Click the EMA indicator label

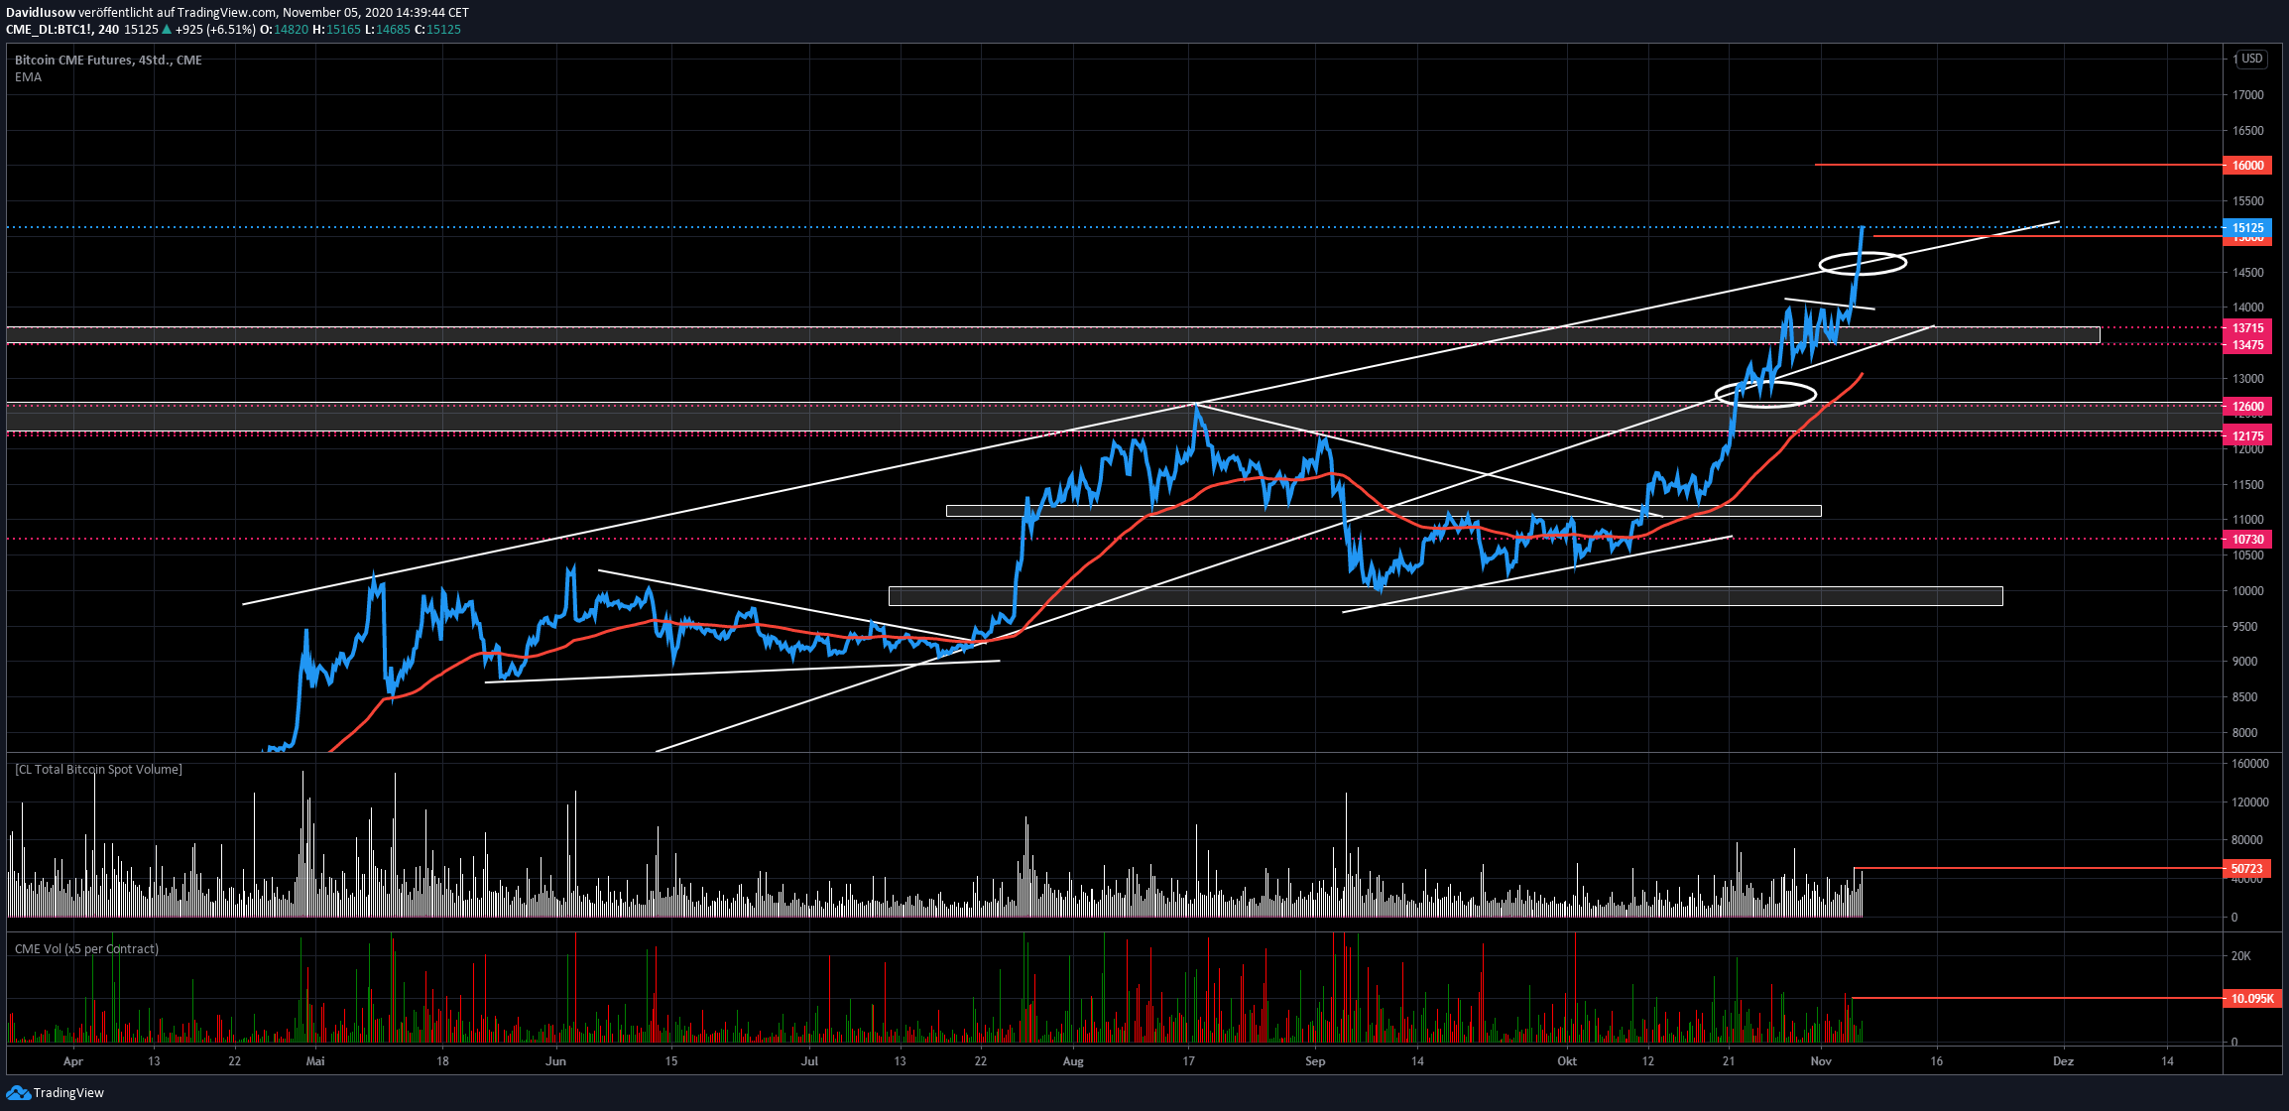click(28, 76)
